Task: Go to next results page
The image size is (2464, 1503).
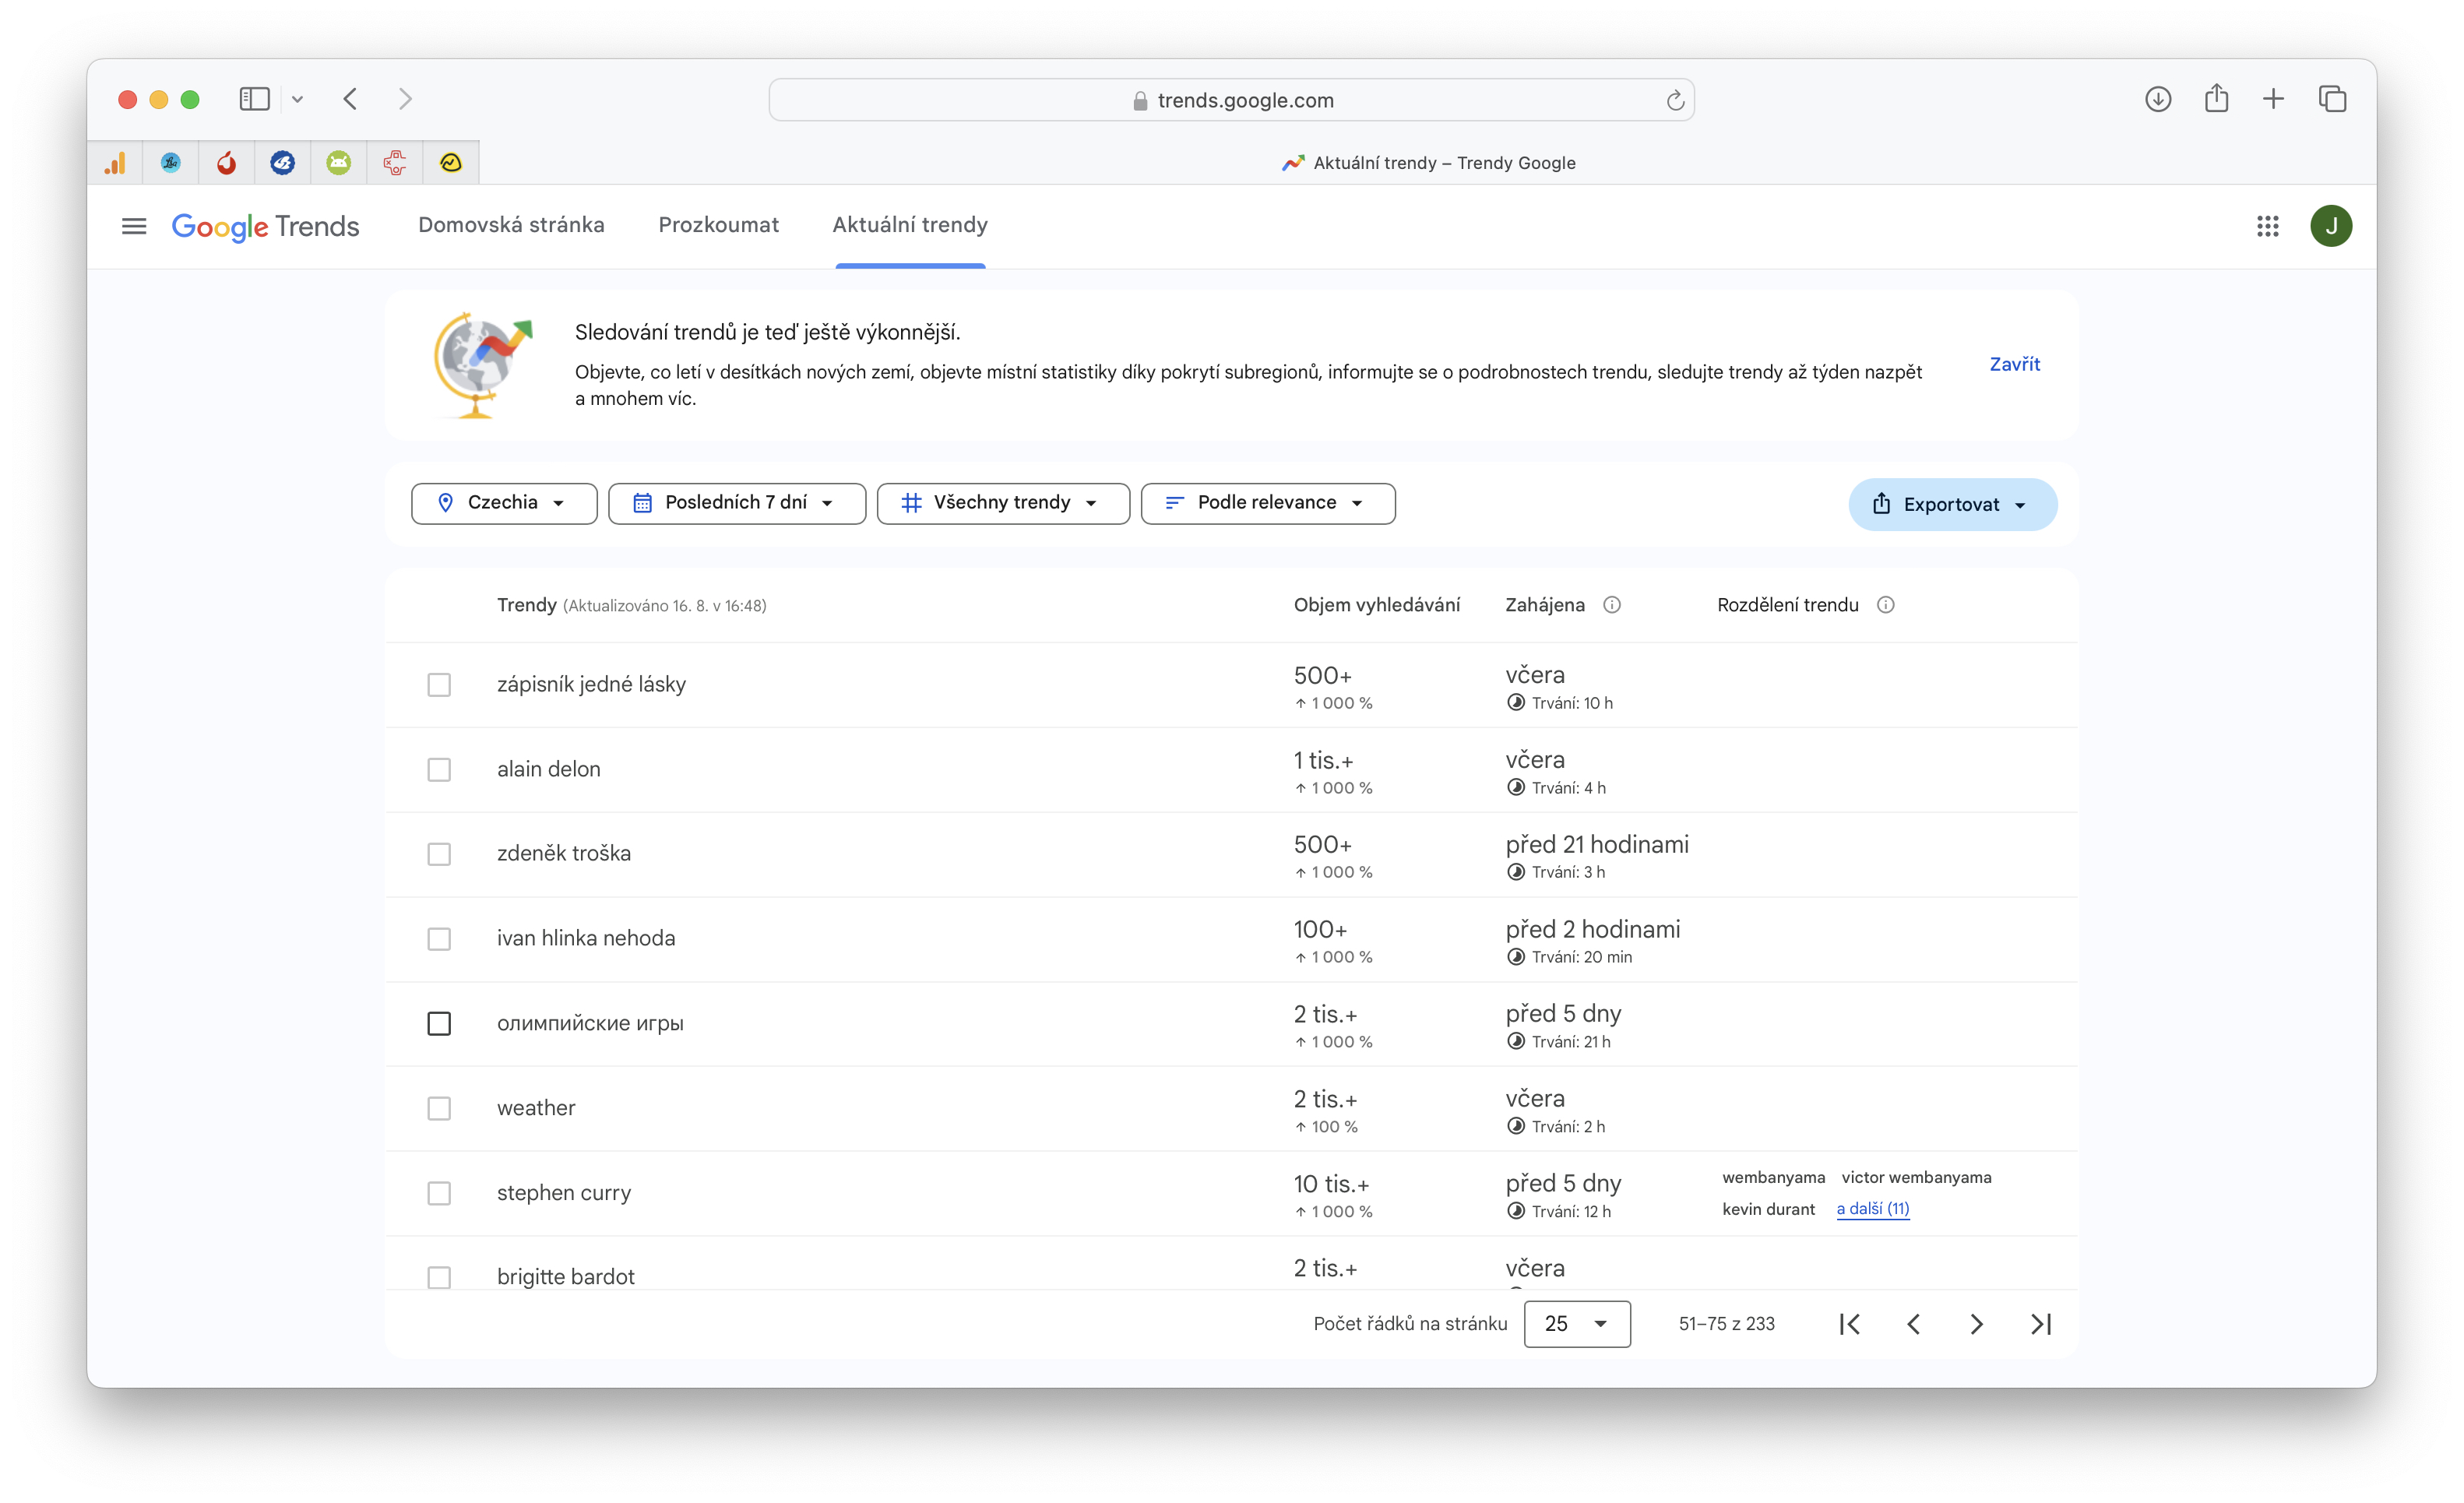Action: (x=1976, y=1324)
